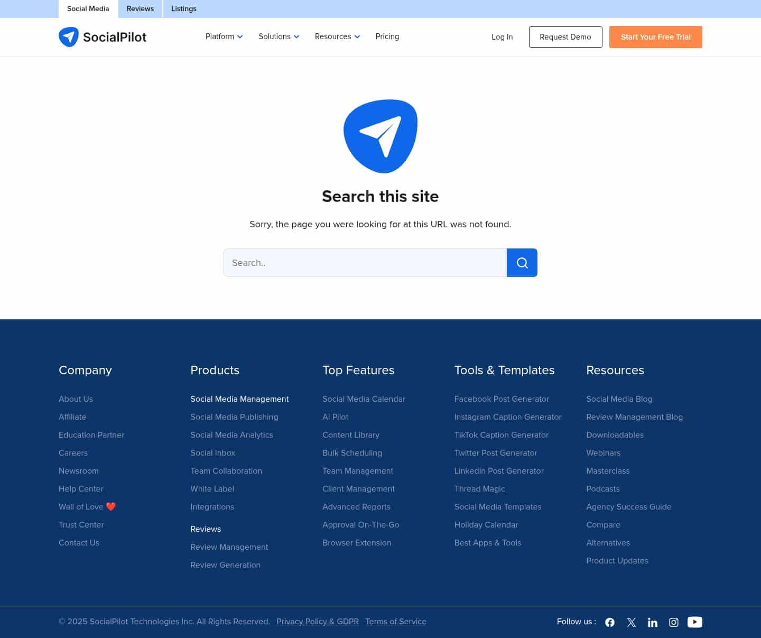The image size is (761, 638).
Task: Open SocialPilot's YouTube channel
Action: (694, 622)
